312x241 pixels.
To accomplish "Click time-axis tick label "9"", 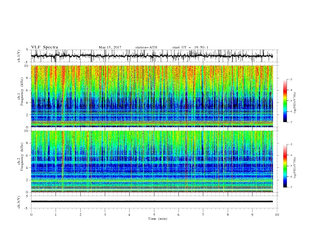I will (x=252, y=215).
